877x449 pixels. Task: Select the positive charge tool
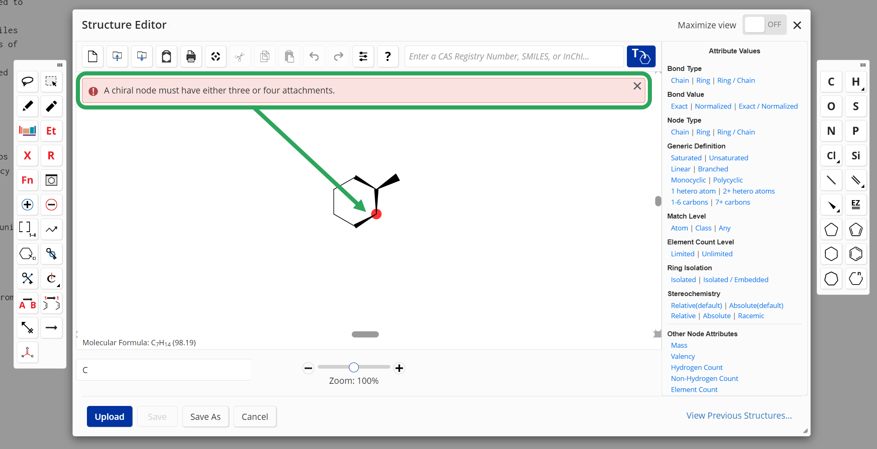tap(27, 205)
